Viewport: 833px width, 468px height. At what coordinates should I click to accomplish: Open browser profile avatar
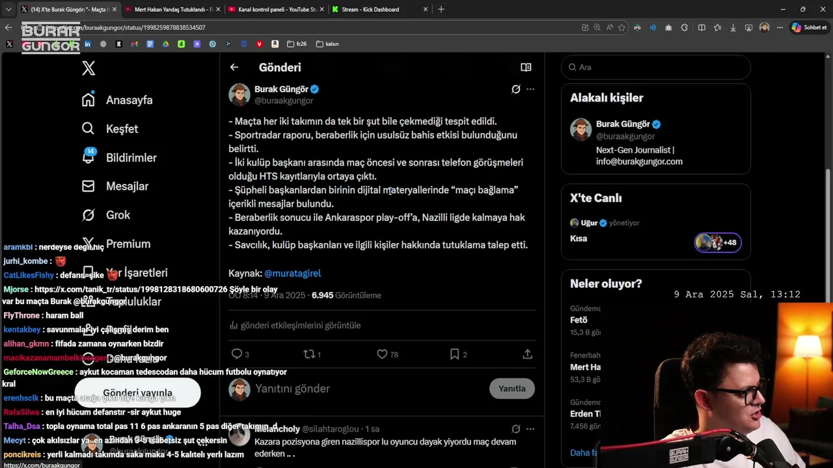765,27
